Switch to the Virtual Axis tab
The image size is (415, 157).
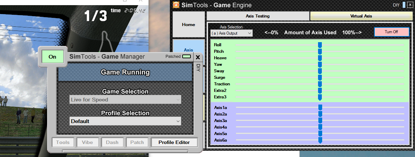pyautogui.click(x=361, y=16)
